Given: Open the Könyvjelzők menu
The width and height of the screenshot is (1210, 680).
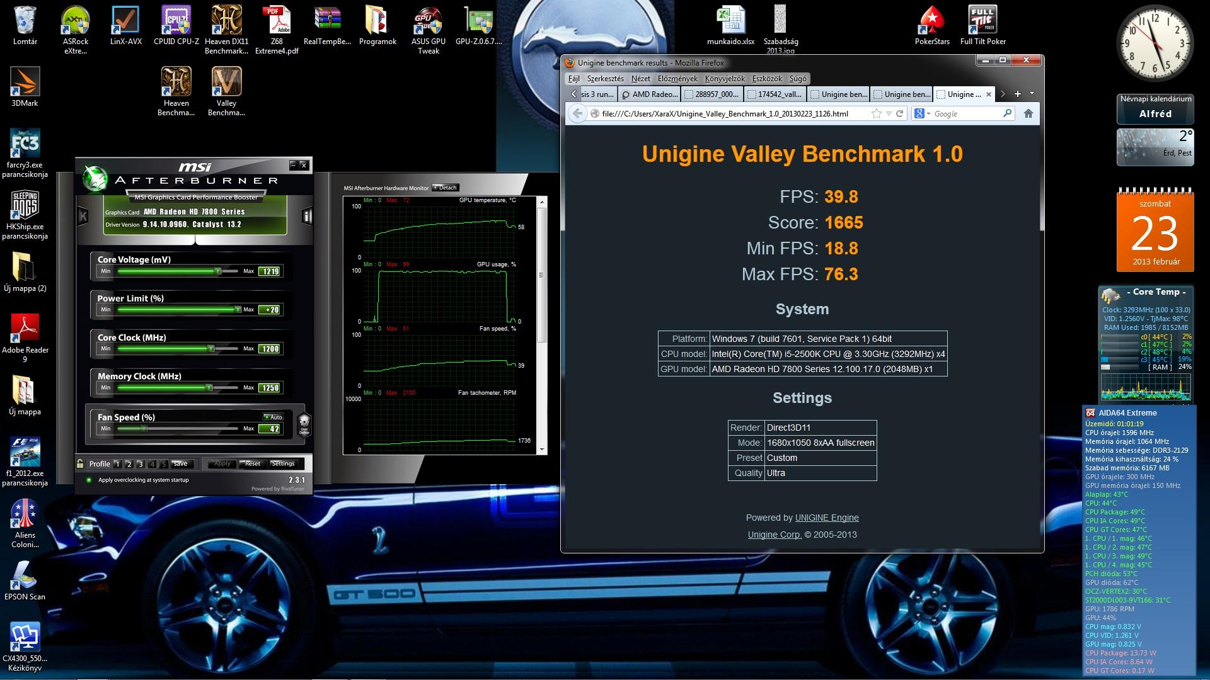Looking at the screenshot, I should click(724, 79).
